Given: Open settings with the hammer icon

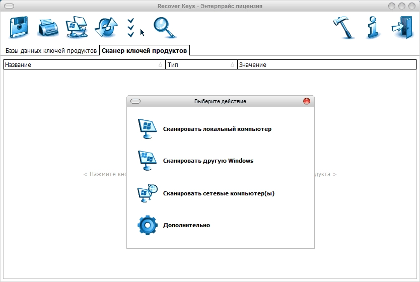Looking at the screenshot, I should point(344,27).
